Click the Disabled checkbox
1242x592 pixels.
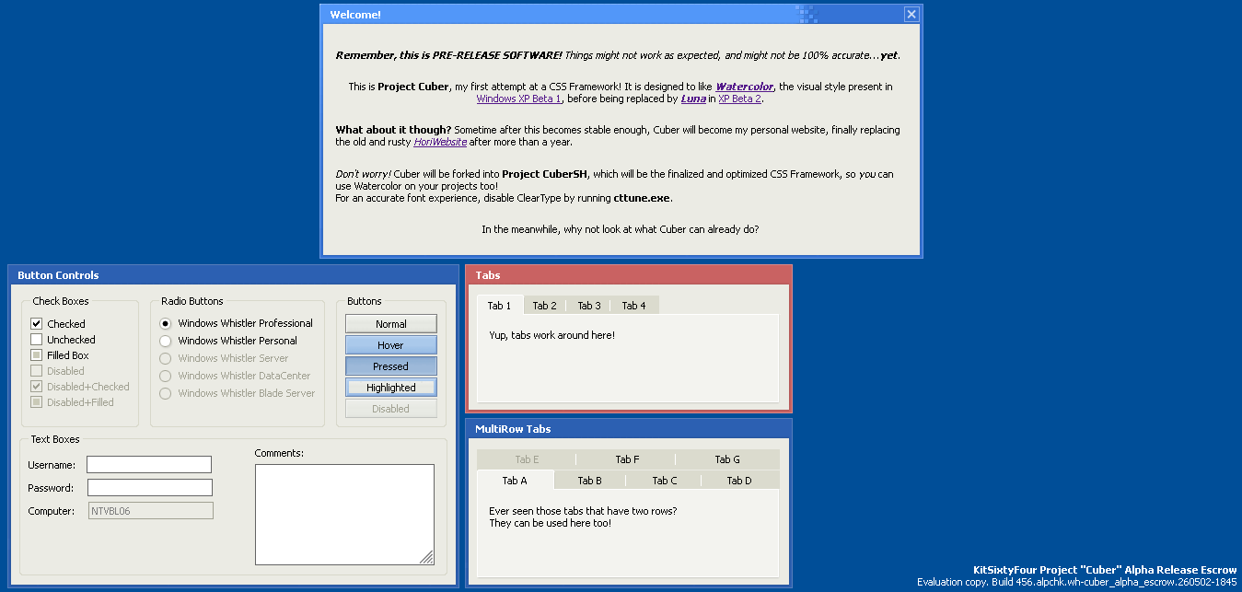pyautogui.click(x=37, y=371)
